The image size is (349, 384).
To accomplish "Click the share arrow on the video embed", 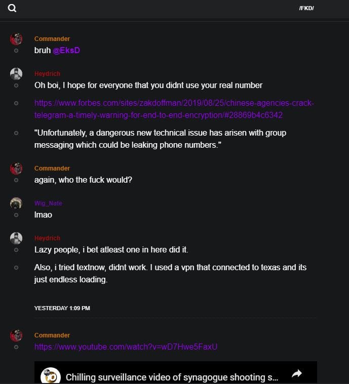I will pyautogui.click(x=297, y=374).
